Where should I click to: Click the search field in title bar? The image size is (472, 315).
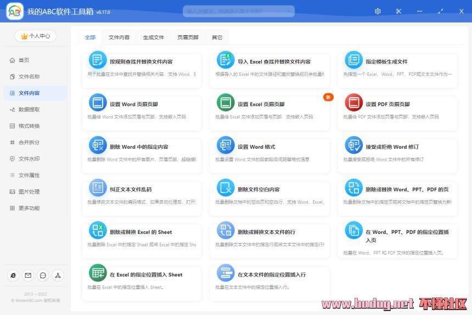click(x=238, y=12)
